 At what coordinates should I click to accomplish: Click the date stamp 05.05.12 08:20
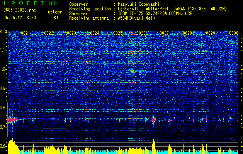20,18
